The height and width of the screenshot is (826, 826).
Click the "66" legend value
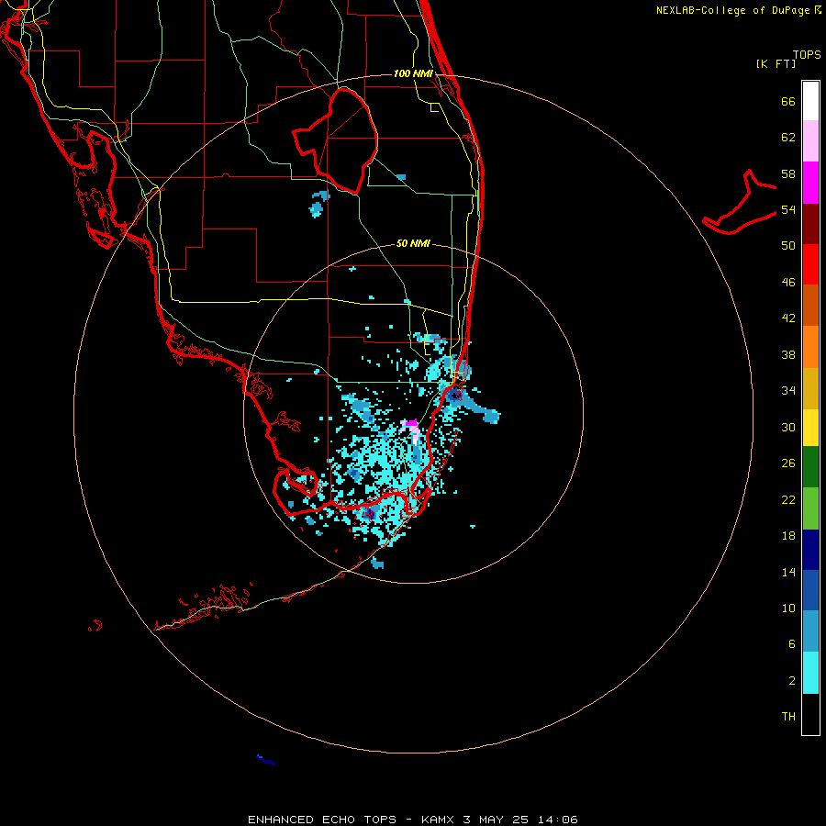coord(788,101)
